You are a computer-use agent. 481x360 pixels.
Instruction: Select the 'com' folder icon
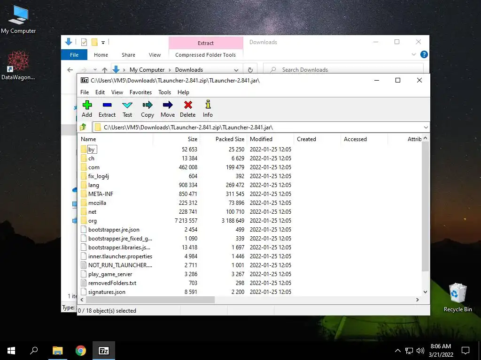tap(84, 167)
